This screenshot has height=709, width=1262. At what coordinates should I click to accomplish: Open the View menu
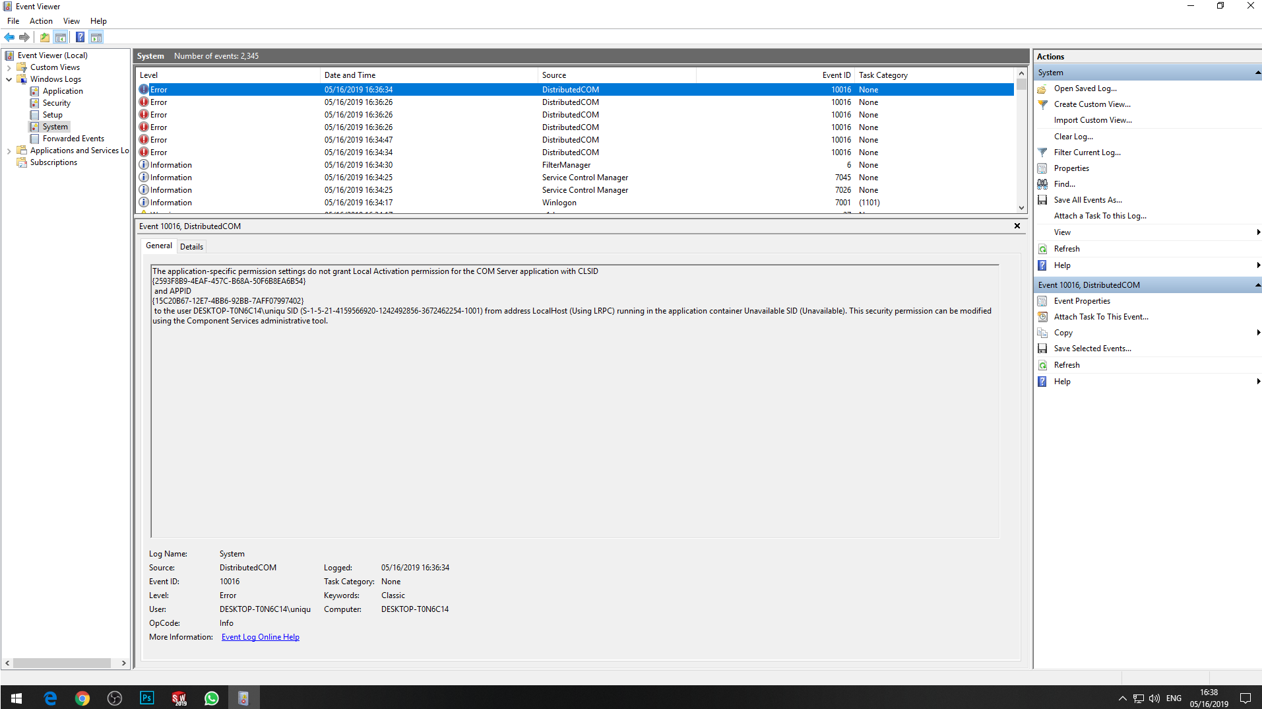click(x=71, y=21)
